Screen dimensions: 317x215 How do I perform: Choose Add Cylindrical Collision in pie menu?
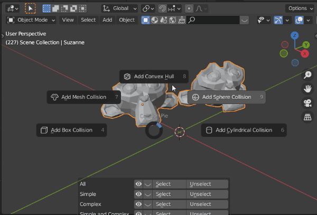(x=244, y=130)
